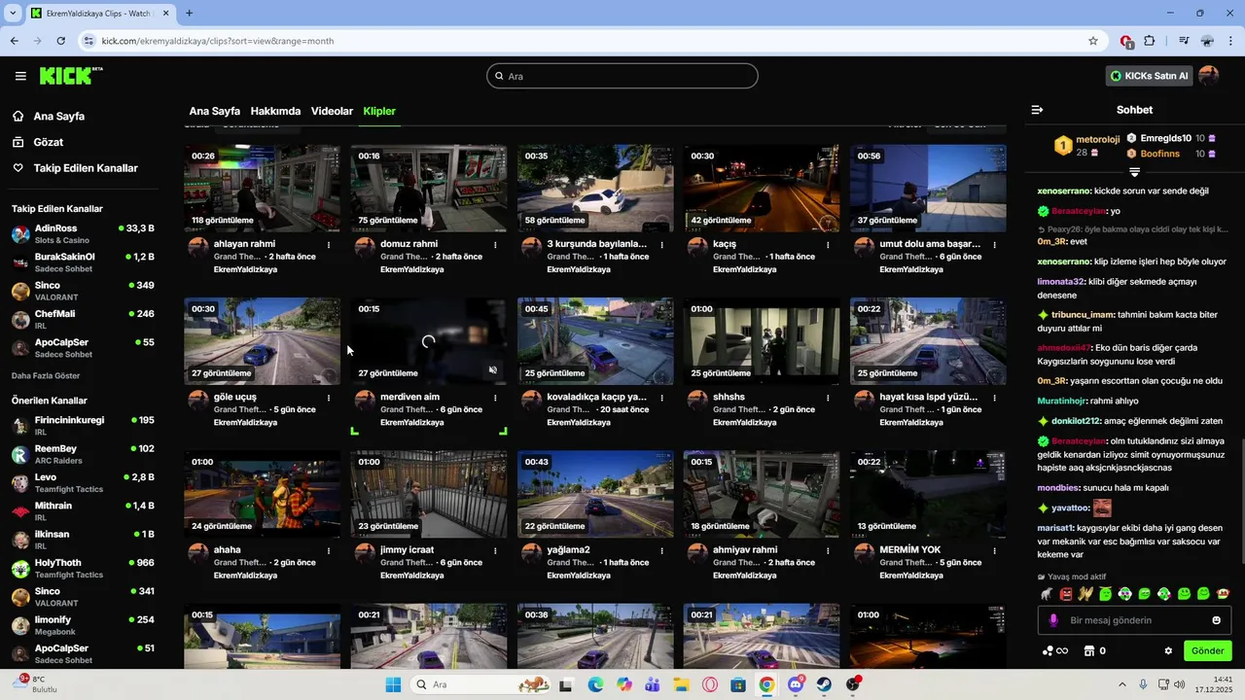This screenshot has width=1245, height=700.
Task: Switch to the Hakkımda tab
Action: point(275,111)
